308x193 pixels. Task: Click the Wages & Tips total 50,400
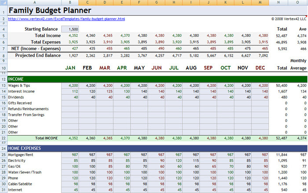[x=282, y=86]
